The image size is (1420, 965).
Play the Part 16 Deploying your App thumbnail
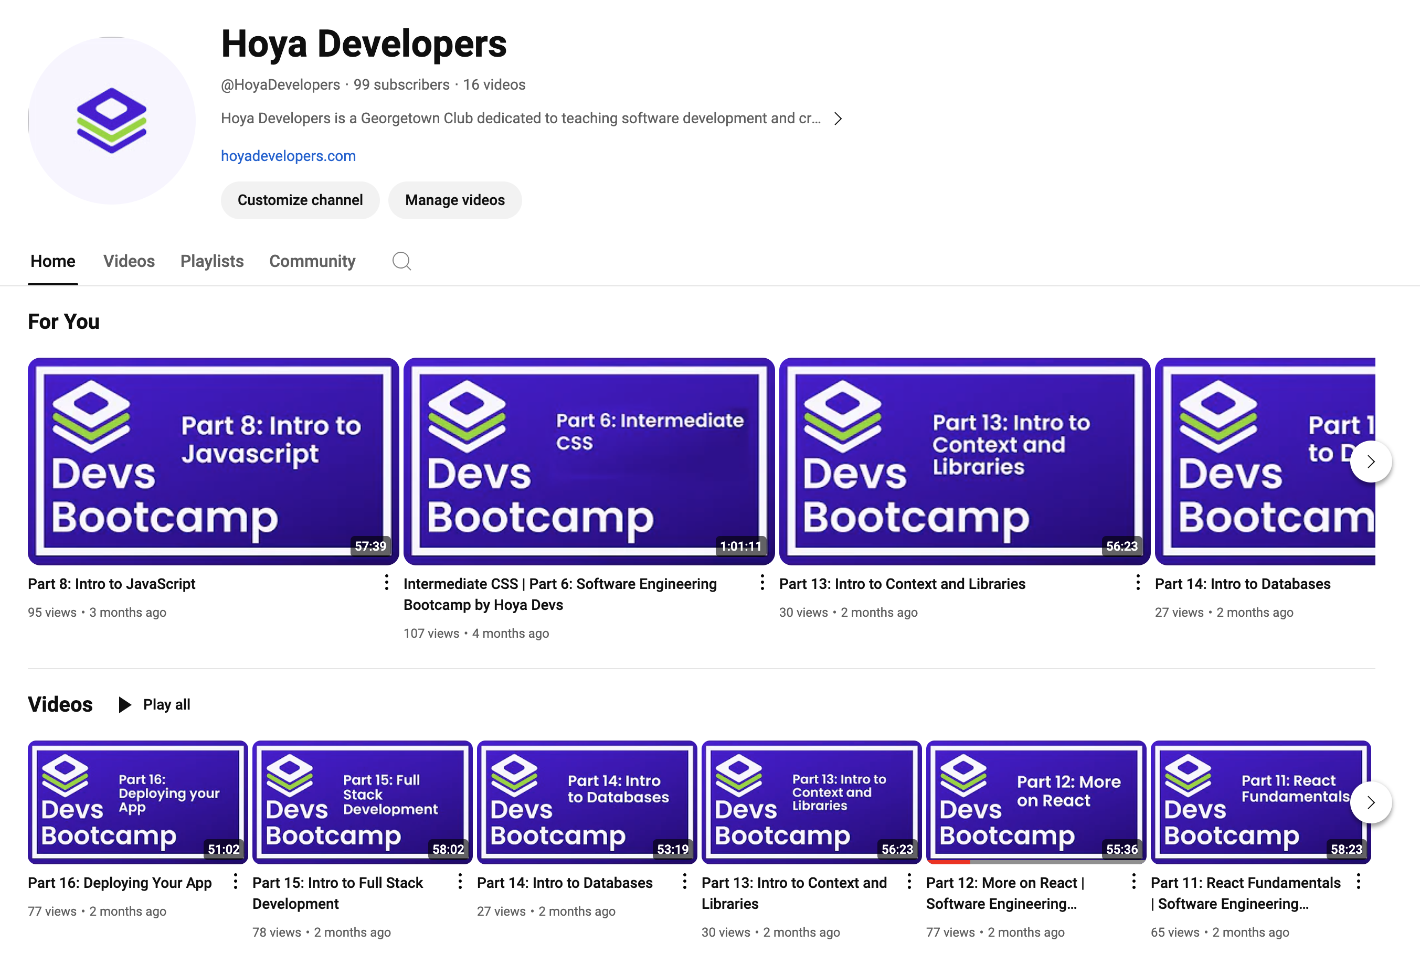coord(138,802)
